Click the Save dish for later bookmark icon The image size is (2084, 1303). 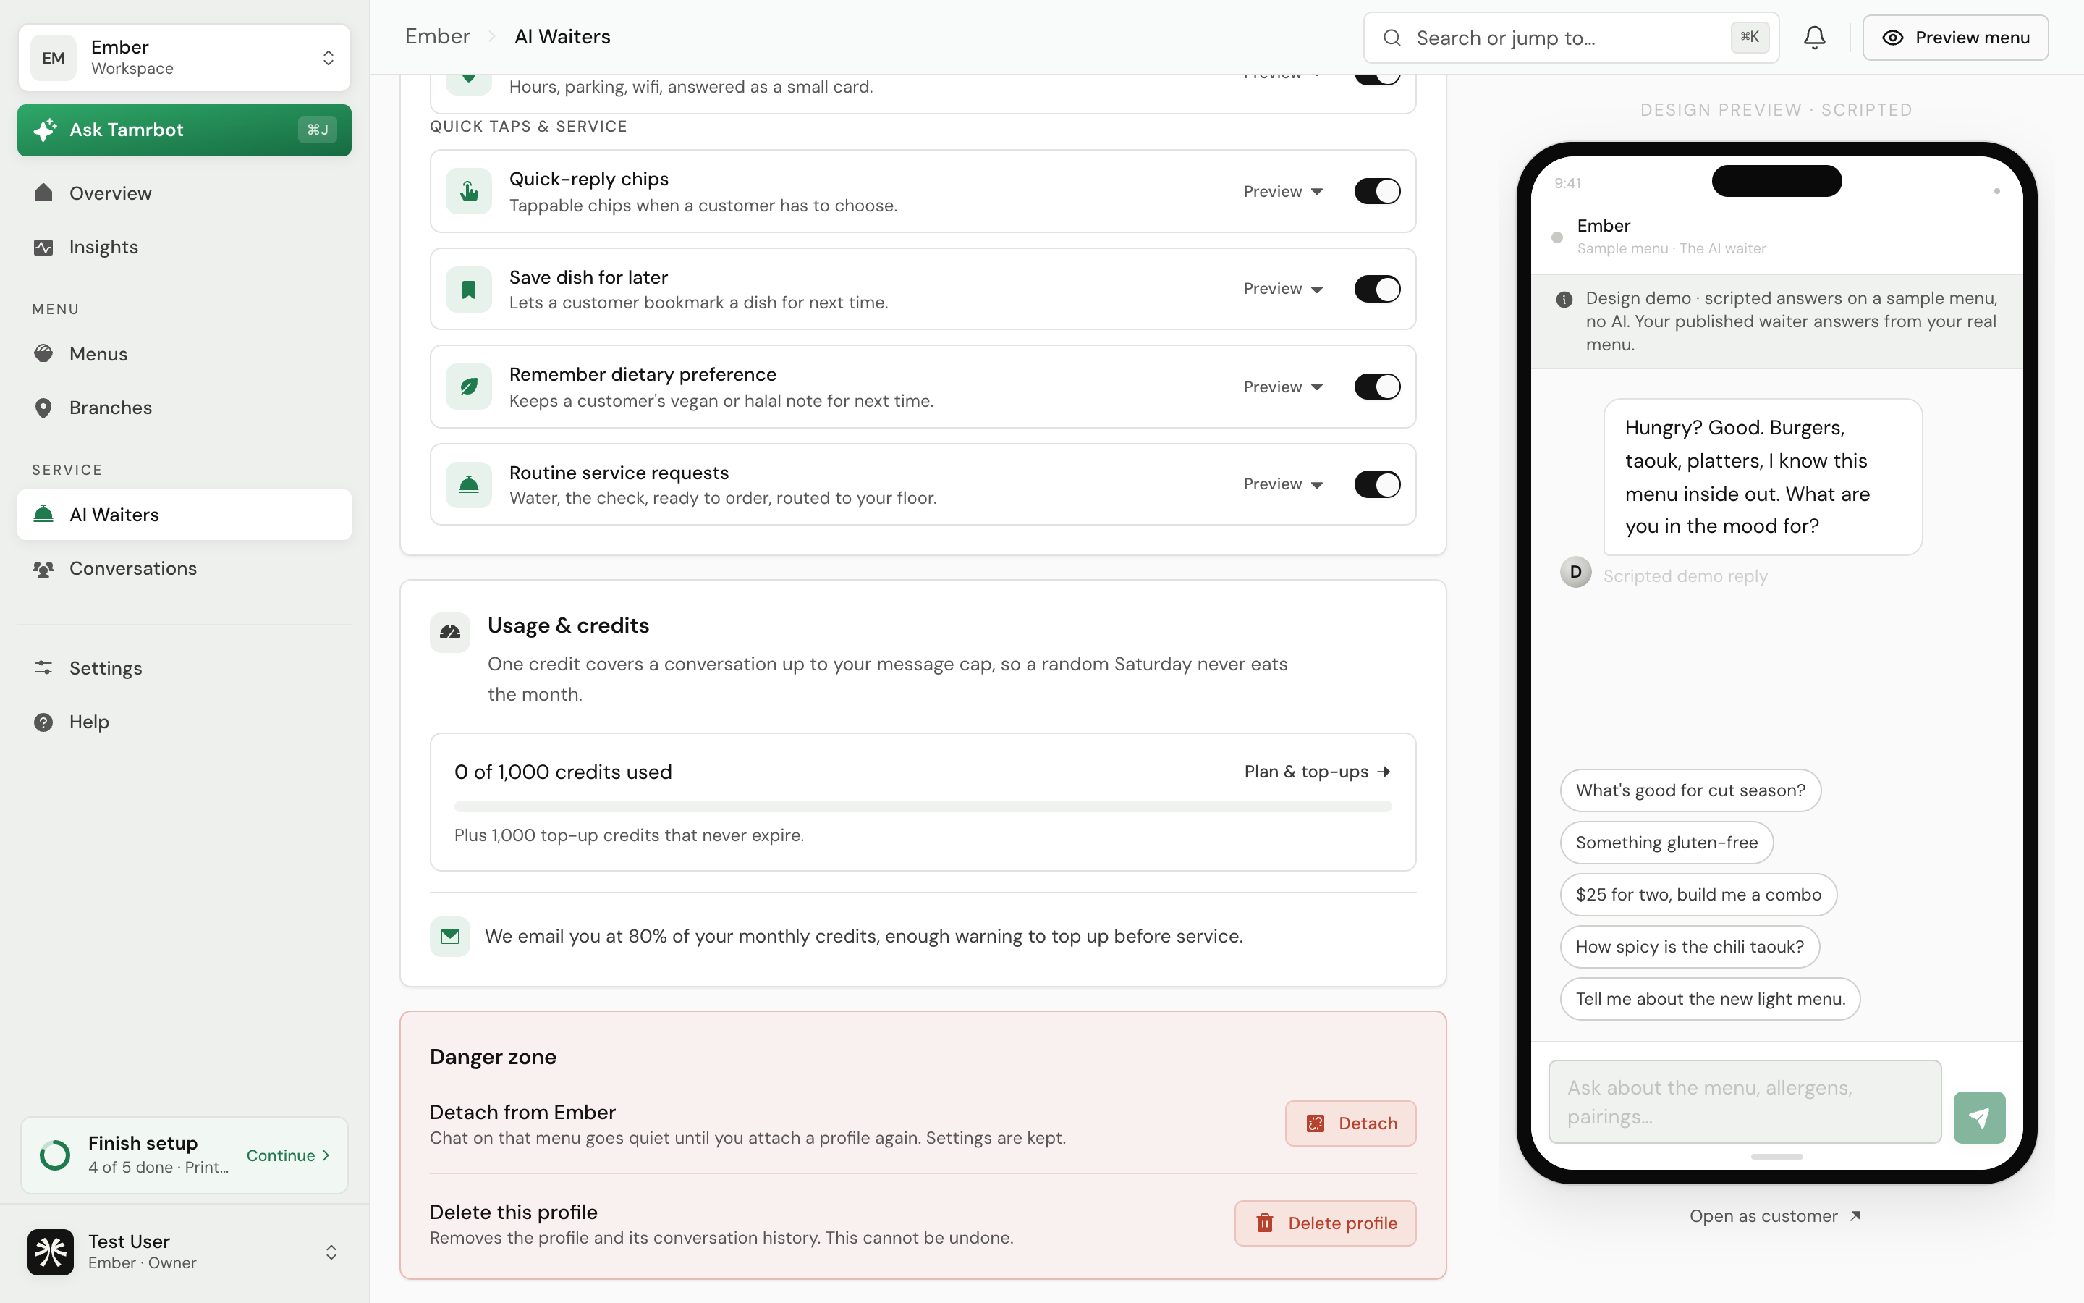(468, 289)
